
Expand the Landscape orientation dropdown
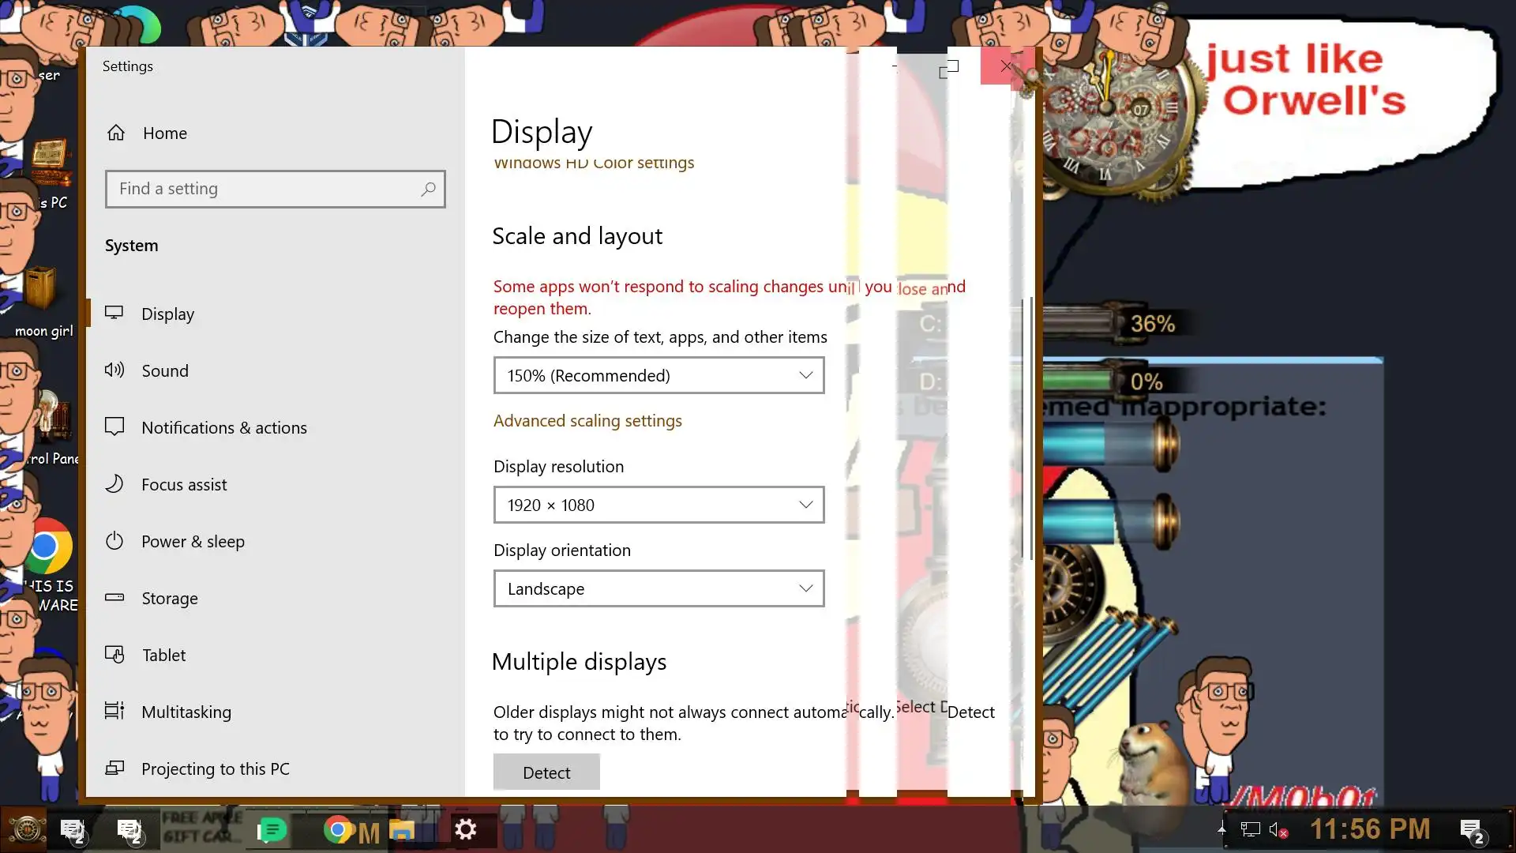tap(659, 589)
